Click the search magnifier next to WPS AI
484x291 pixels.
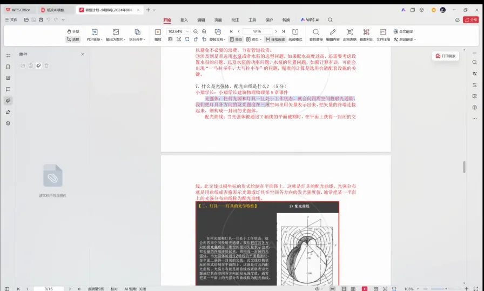pyautogui.click(x=330, y=20)
